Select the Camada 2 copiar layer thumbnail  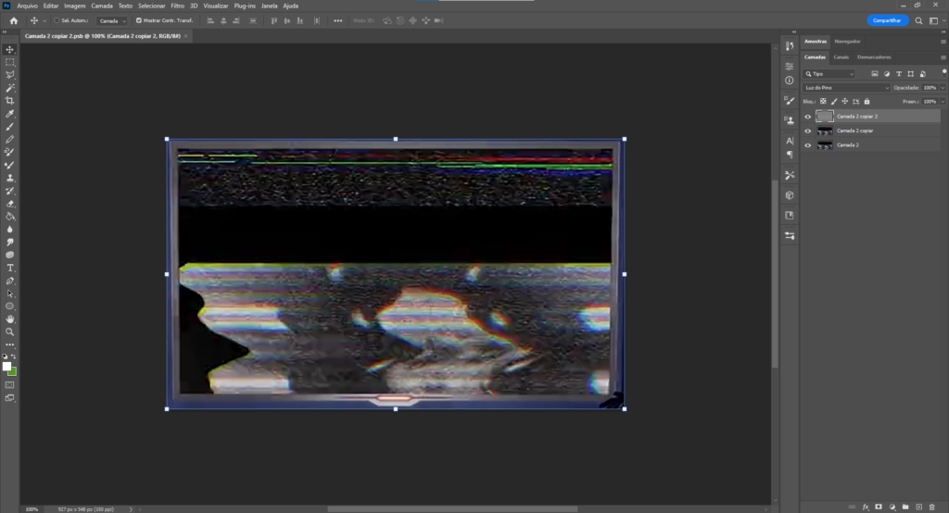point(824,131)
